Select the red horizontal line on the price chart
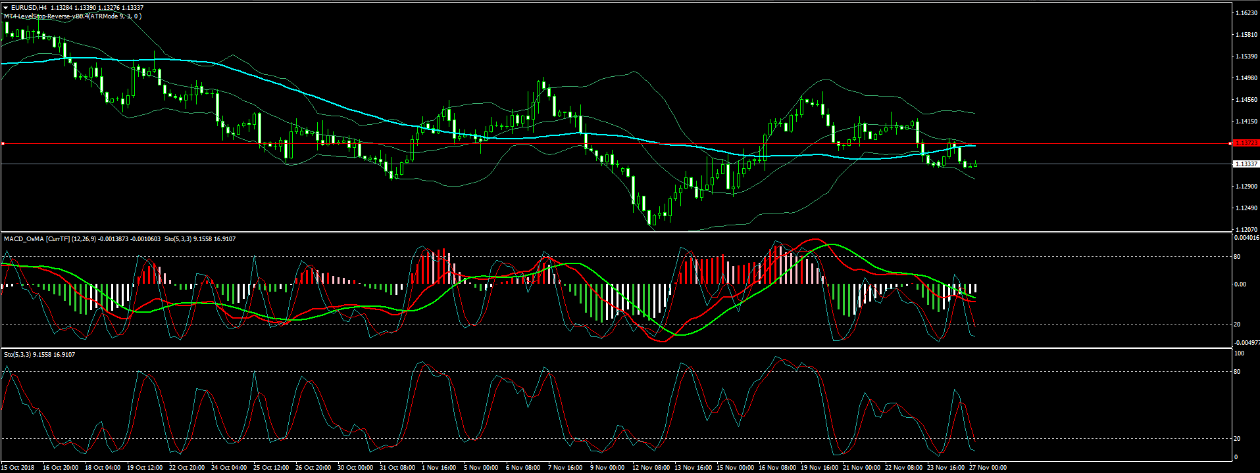Viewport: 1260px width, 473px height. click(x=616, y=143)
